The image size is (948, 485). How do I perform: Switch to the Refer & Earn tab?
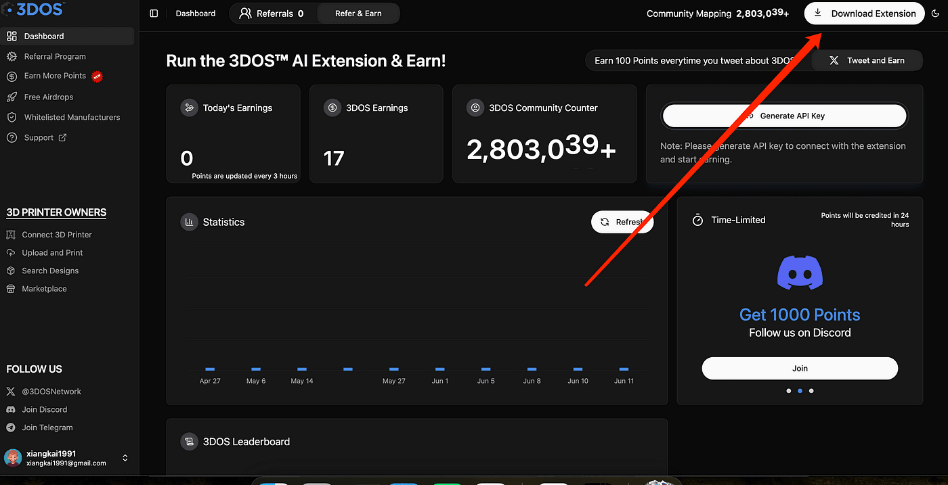click(358, 13)
